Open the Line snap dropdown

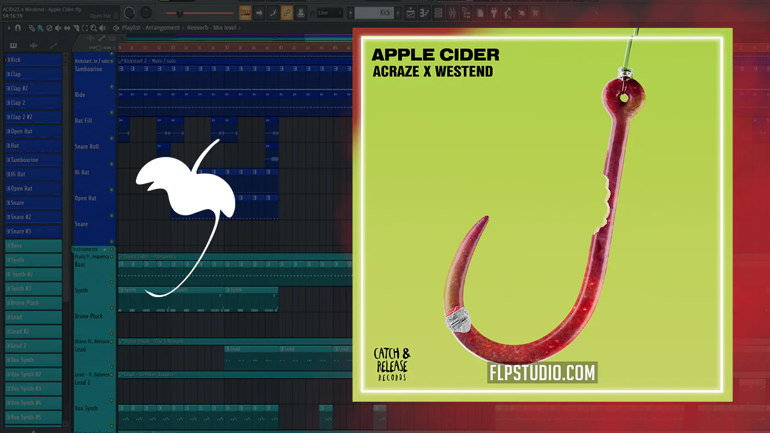[x=330, y=13]
